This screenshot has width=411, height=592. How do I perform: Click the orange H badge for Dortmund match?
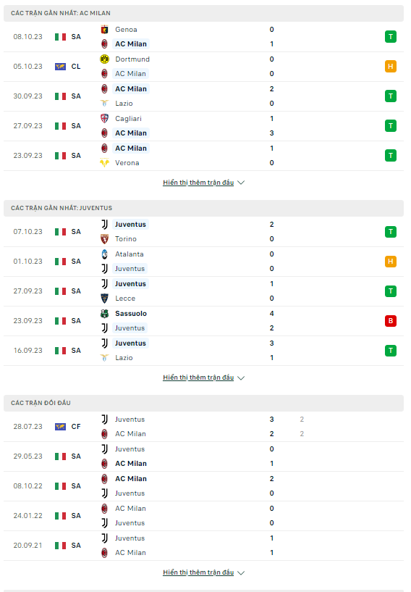[391, 67]
